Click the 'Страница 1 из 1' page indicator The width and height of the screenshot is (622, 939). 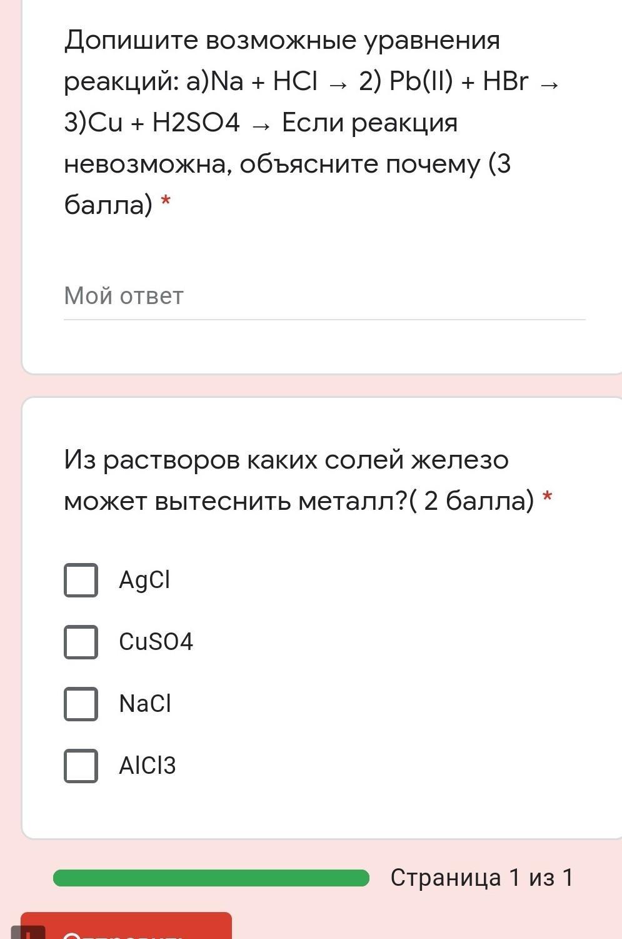pyautogui.click(x=481, y=878)
